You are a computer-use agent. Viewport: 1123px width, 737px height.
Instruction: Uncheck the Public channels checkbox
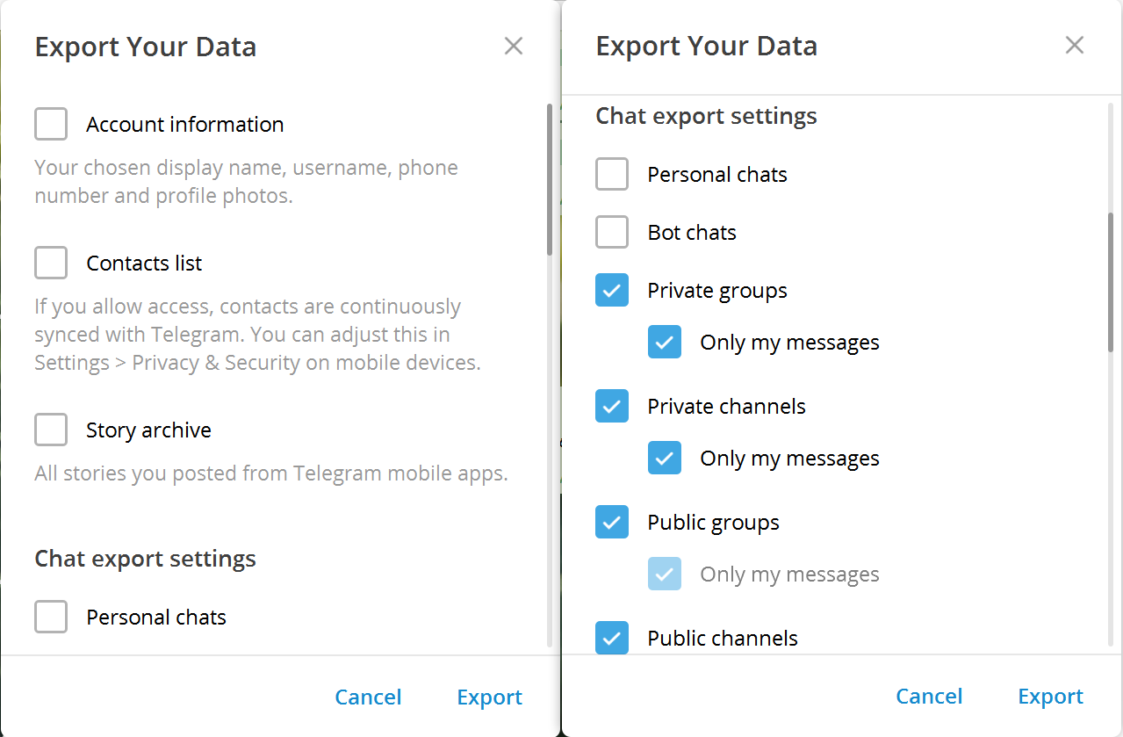click(x=612, y=637)
